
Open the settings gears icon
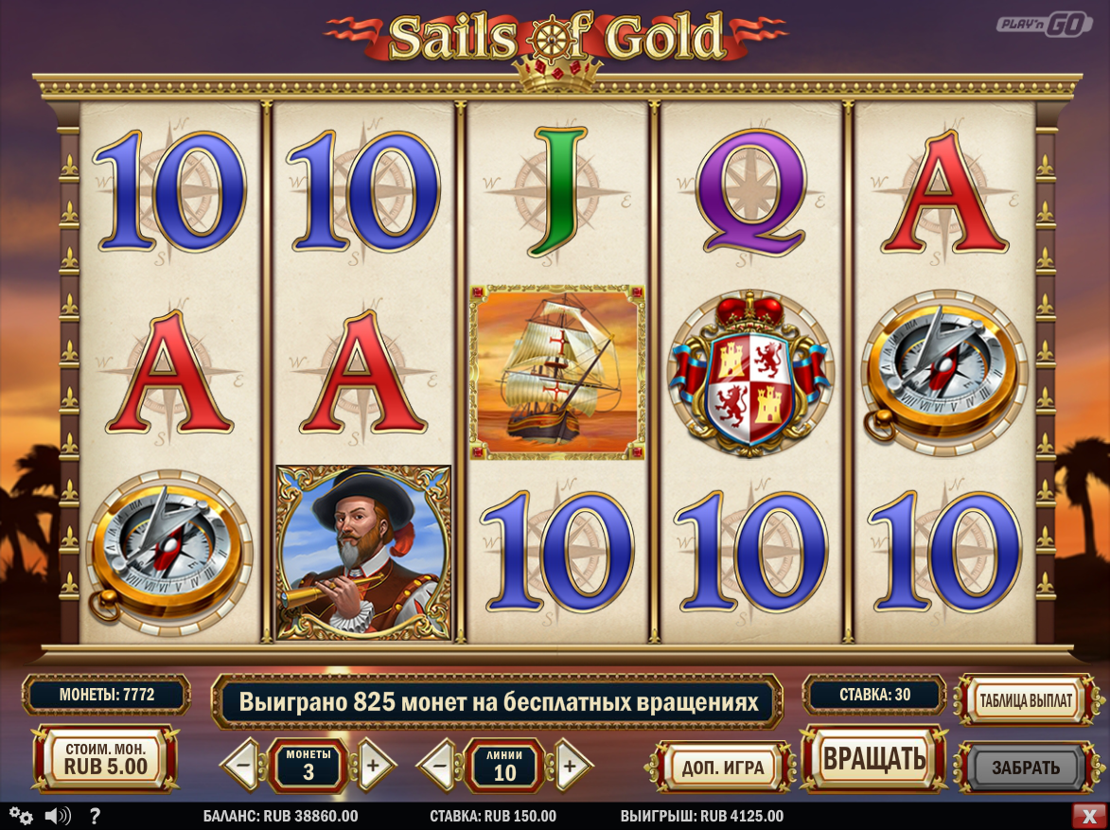[x=21, y=816]
